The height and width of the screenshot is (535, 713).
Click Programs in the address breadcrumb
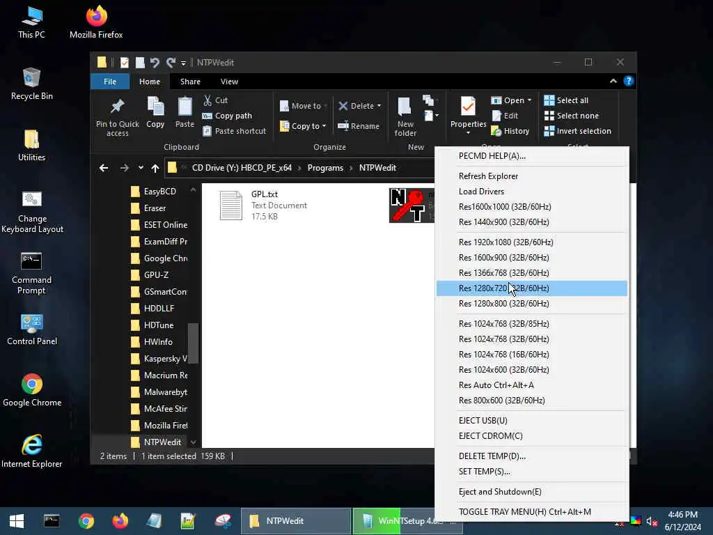325,168
